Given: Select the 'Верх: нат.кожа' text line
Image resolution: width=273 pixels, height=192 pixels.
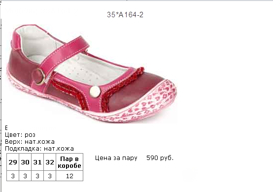Looking at the screenshot, I should point(30,142).
